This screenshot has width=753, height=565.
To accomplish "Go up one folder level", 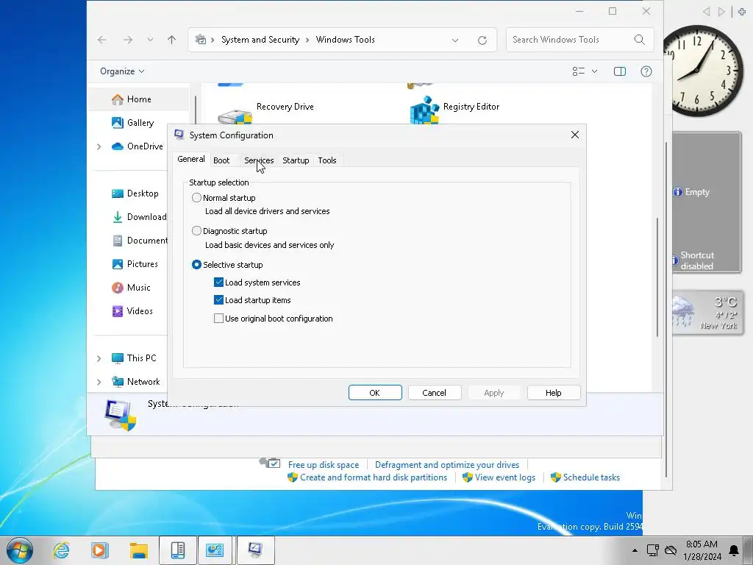I will (x=171, y=40).
